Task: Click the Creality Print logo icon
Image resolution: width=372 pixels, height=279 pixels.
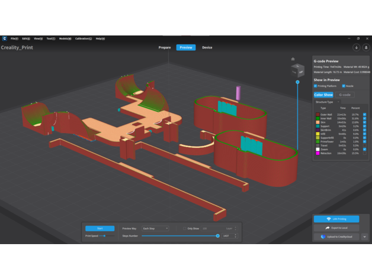Action: click(4, 38)
